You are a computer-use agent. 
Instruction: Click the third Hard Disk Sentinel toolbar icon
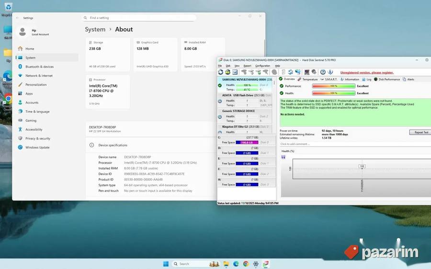pyautogui.click(x=235, y=72)
